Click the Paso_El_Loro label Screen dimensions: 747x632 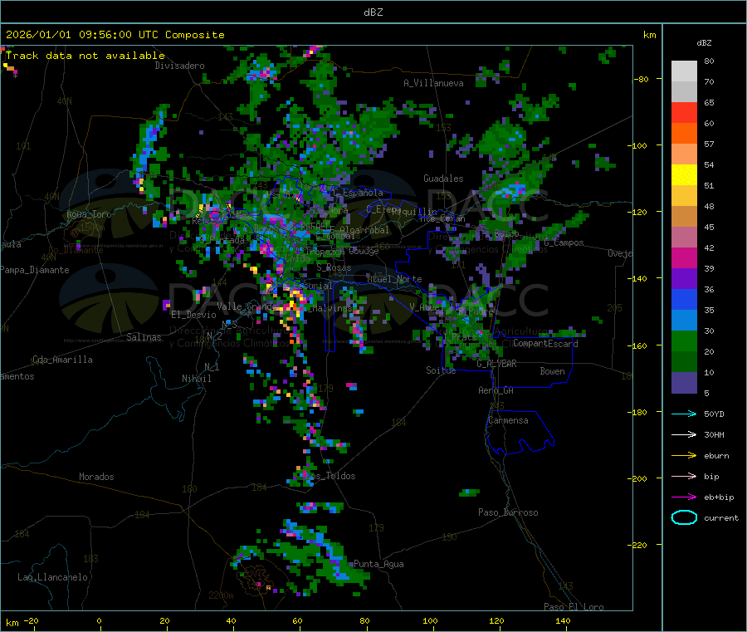pos(574,607)
